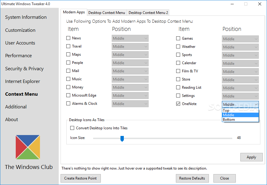Open the Store position dropdown
Screen dimensions: 267x185
point(240,80)
